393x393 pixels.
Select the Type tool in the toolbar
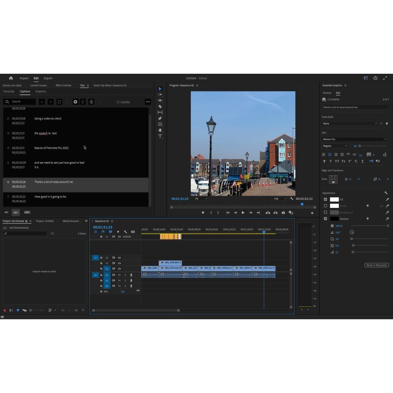160,135
